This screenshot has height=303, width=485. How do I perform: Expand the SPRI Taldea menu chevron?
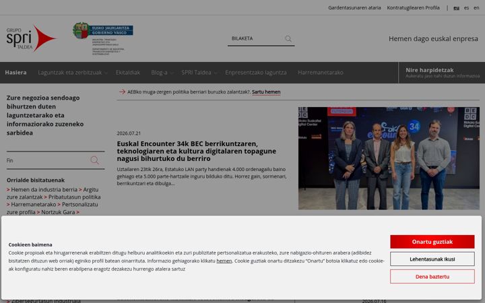(x=216, y=73)
